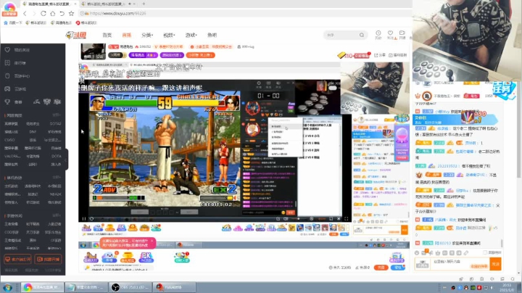Open the trophy events icon in the sidebar

pyautogui.click(x=7, y=102)
